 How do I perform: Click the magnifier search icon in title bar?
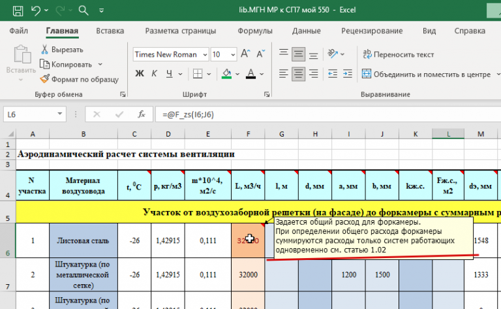(83, 10)
